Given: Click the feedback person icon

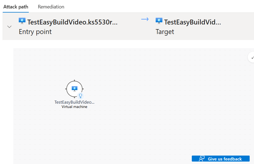Looking at the screenshot, I should (202, 159).
